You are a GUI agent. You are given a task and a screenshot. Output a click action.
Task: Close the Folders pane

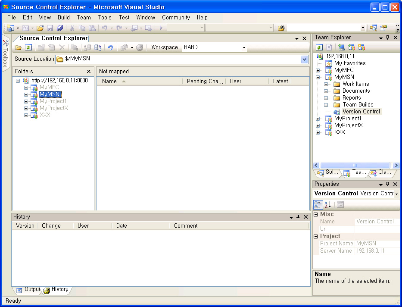pos(89,72)
